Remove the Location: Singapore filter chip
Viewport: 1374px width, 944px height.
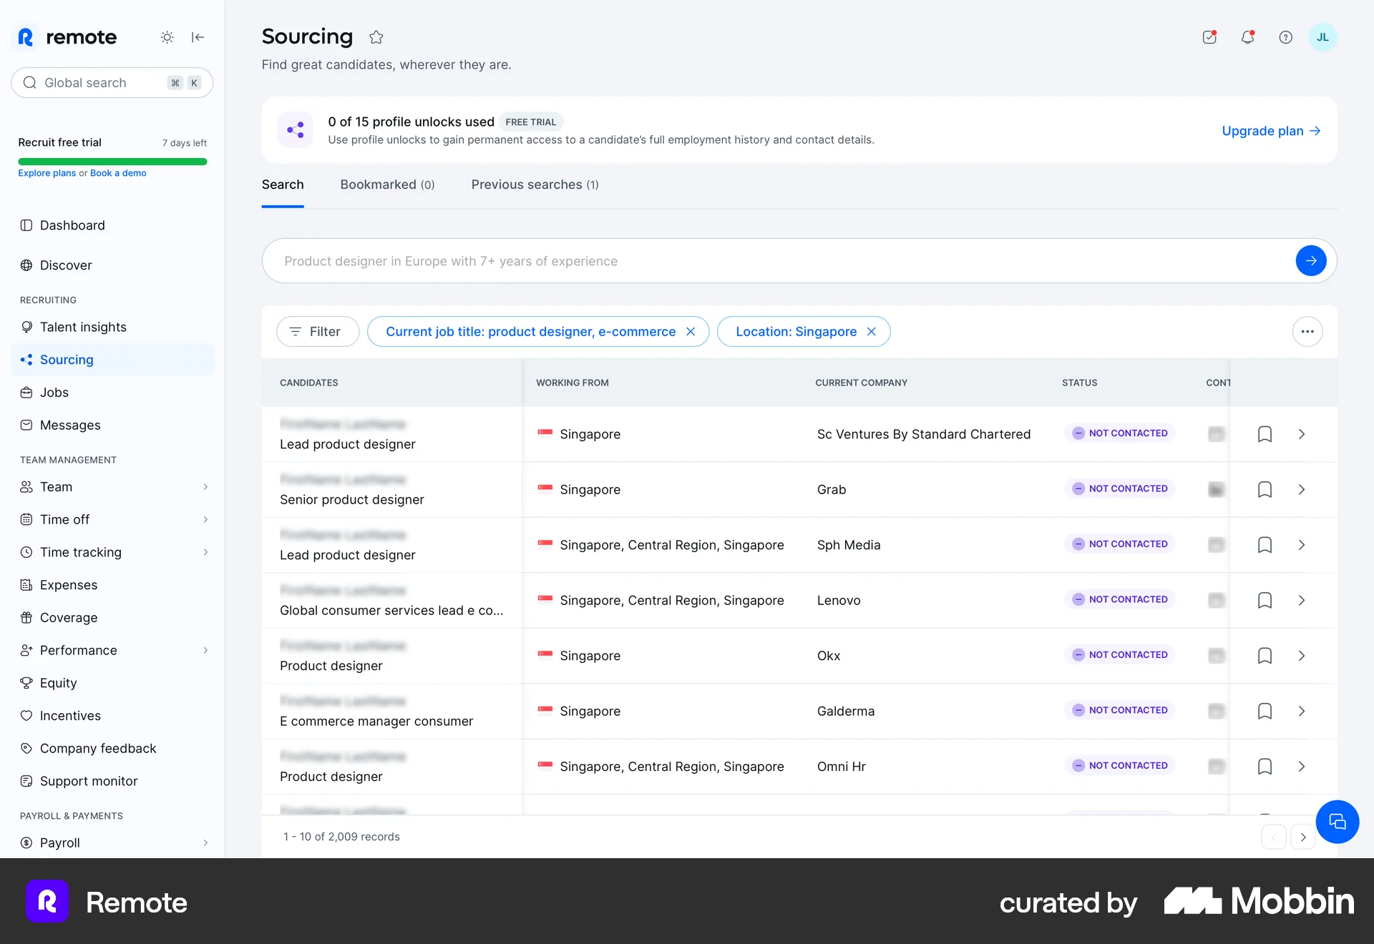(x=872, y=331)
